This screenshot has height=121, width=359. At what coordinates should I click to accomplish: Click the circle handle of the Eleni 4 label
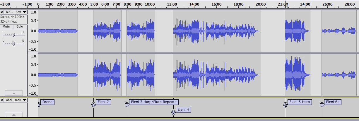(173, 112)
